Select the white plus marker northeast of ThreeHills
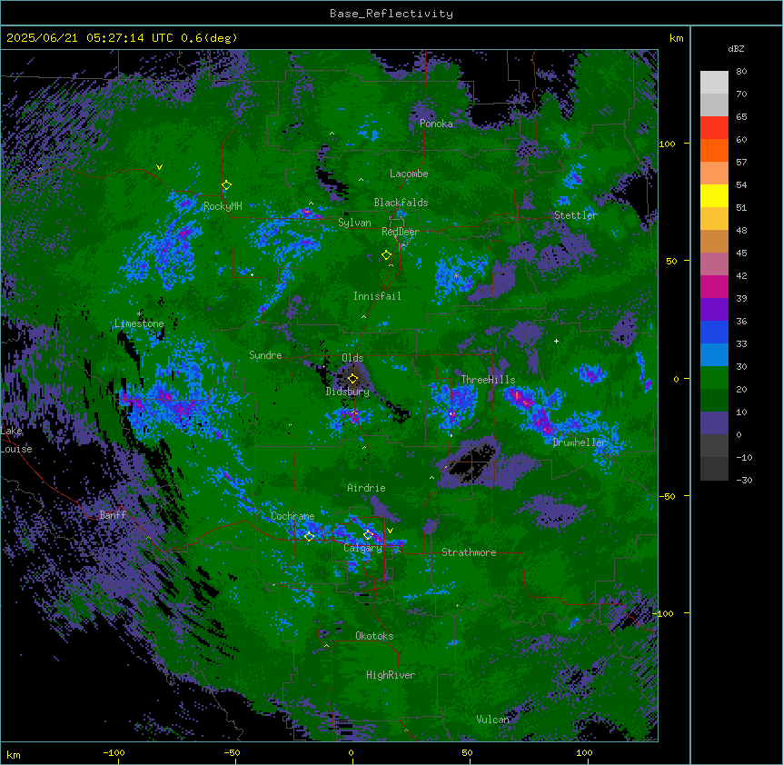Image resolution: width=783 pixels, height=765 pixels. pyautogui.click(x=556, y=341)
